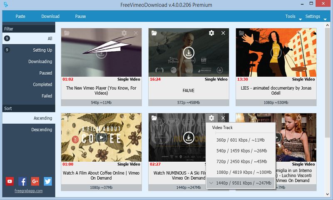The width and height of the screenshot is (333, 200).
Task: Filter by Completed status
Action: [x=29, y=85]
